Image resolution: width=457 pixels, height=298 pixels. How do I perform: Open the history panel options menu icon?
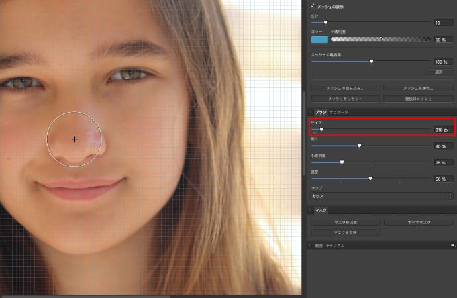[x=453, y=245]
